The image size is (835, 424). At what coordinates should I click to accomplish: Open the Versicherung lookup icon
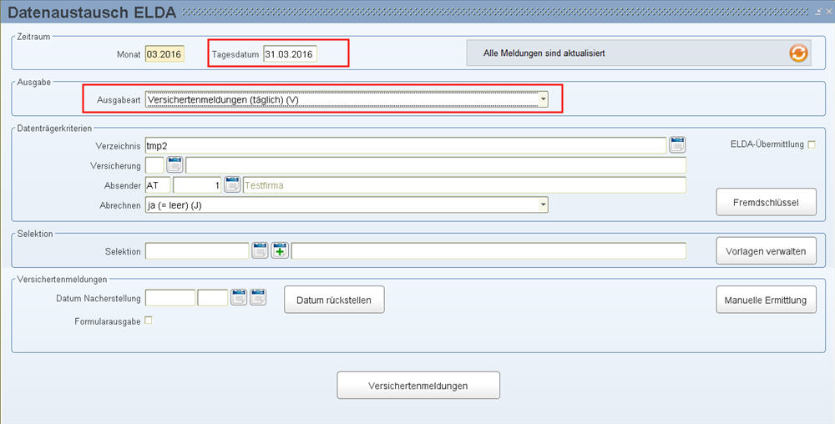click(175, 165)
